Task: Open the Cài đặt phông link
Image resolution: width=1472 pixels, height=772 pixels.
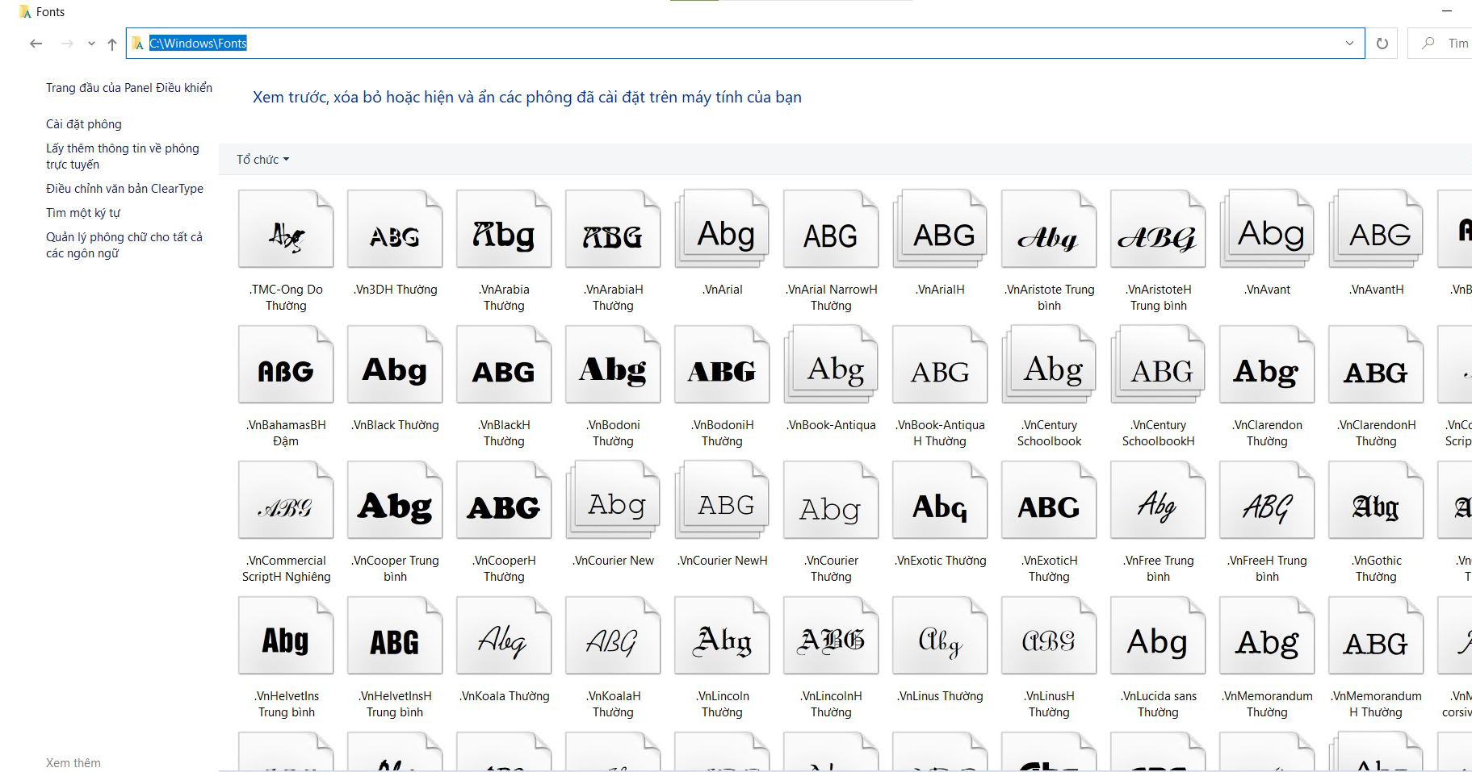Action: pyautogui.click(x=84, y=124)
